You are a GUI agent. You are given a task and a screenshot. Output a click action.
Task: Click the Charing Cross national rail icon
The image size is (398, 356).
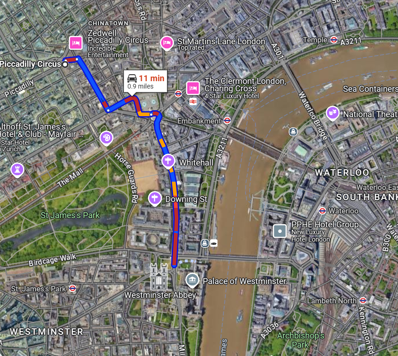point(193,102)
